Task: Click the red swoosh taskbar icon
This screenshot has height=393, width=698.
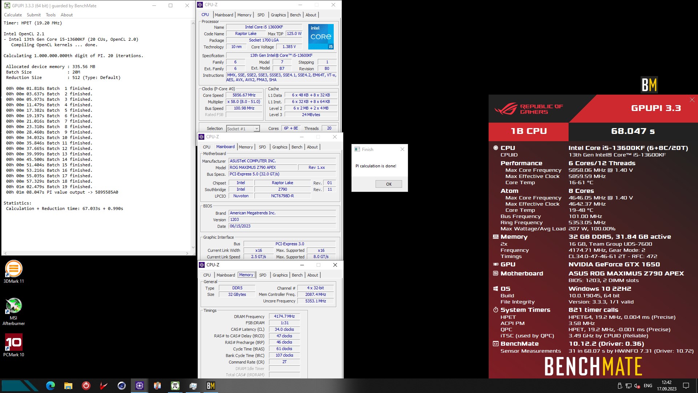Action: click(x=104, y=386)
